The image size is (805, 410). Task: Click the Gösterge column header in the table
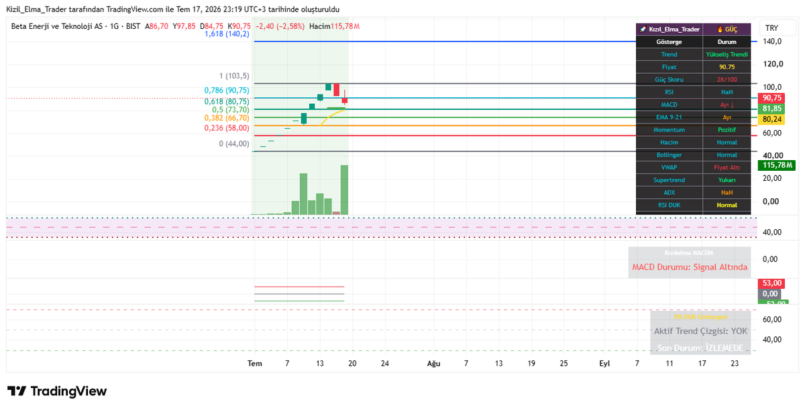(x=669, y=42)
